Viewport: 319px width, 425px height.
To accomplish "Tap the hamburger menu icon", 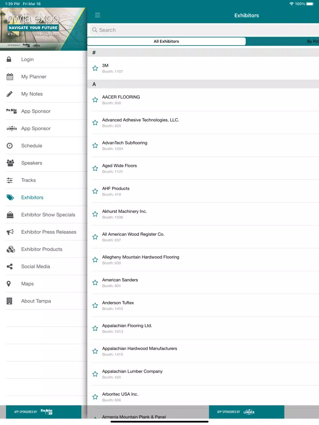I will pos(97,15).
